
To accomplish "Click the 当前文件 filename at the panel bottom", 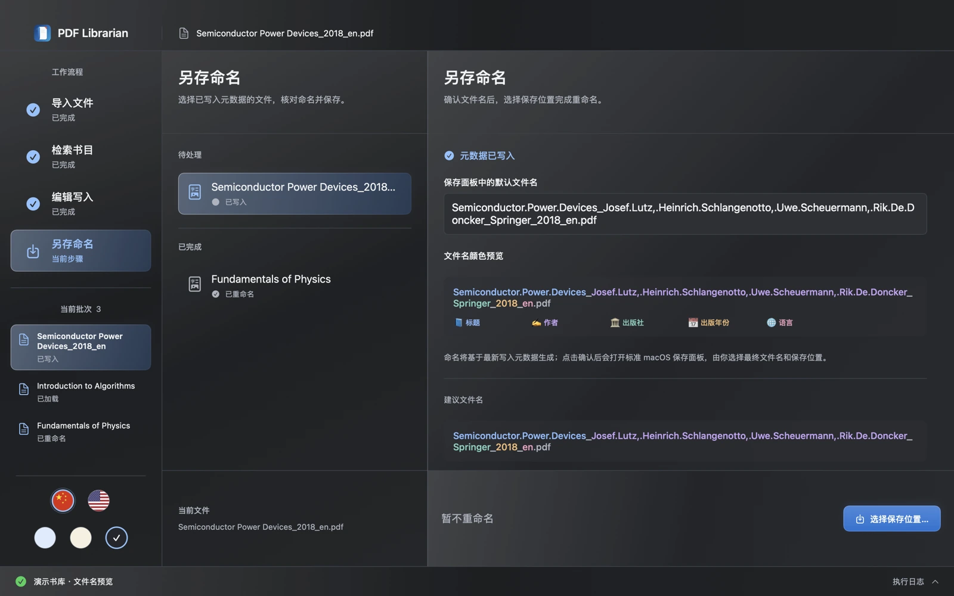I will click(261, 527).
